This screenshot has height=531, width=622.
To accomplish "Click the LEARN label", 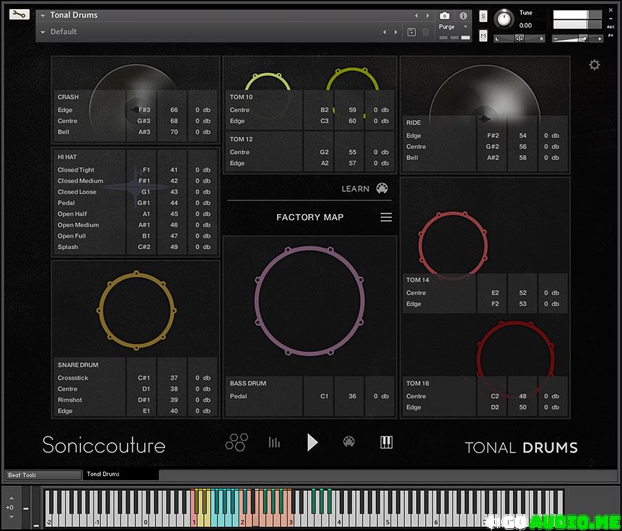I will [x=355, y=189].
